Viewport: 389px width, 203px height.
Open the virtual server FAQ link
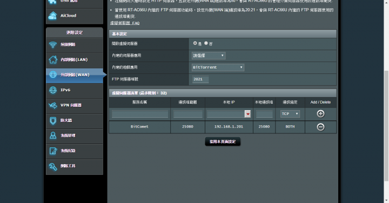point(125,23)
